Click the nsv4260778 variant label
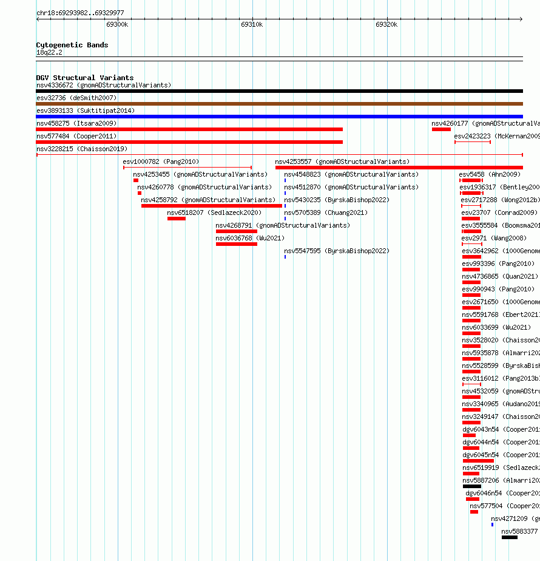 point(204,187)
